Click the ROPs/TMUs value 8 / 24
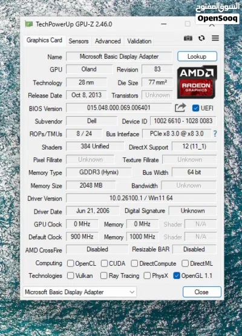Viewport: 242px width, 336px height. coord(84,134)
